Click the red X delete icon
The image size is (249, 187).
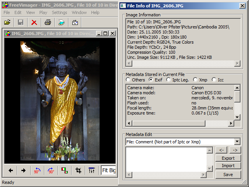point(34,23)
